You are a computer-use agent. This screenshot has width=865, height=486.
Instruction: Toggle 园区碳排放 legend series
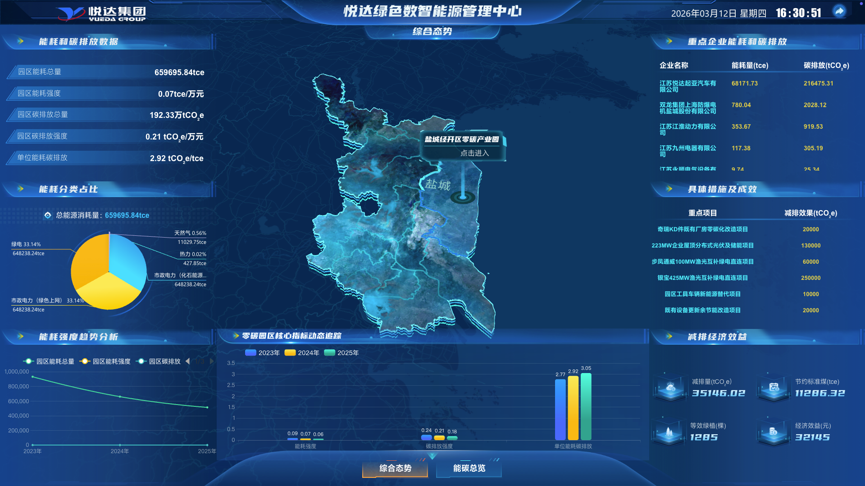point(158,361)
